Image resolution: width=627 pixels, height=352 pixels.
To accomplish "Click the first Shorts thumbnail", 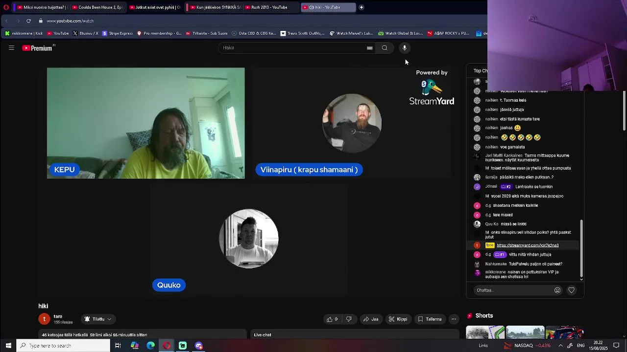I will pyautogui.click(x=485, y=332).
